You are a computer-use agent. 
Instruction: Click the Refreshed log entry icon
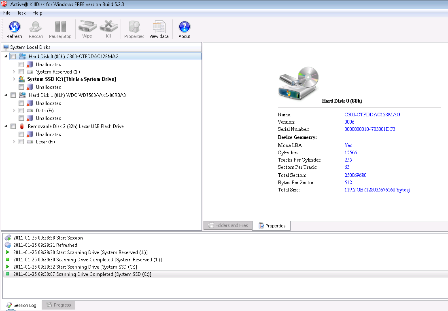click(8, 245)
